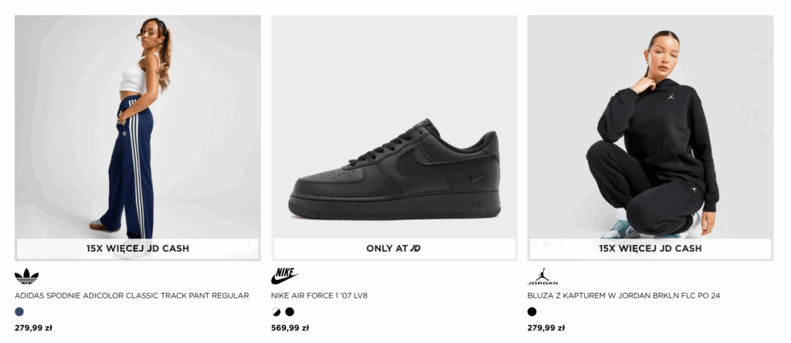Click the ONLY AT text on sneaker banner
This screenshot has width=791, height=343.
(x=386, y=249)
